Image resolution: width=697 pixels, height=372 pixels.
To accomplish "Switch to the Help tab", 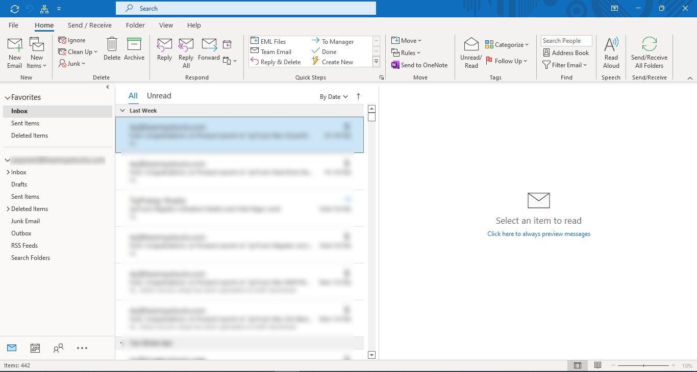I will pyautogui.click(x=194, y=25).
